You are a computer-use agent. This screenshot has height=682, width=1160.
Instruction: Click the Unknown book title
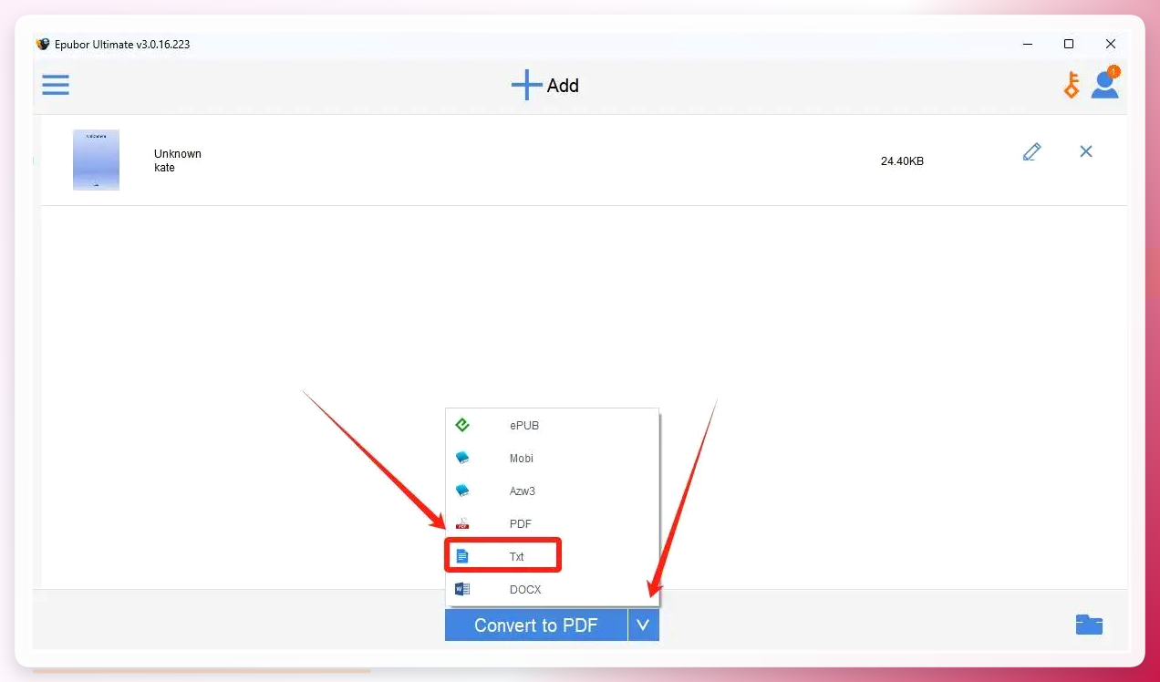click(x=178, y=154)
